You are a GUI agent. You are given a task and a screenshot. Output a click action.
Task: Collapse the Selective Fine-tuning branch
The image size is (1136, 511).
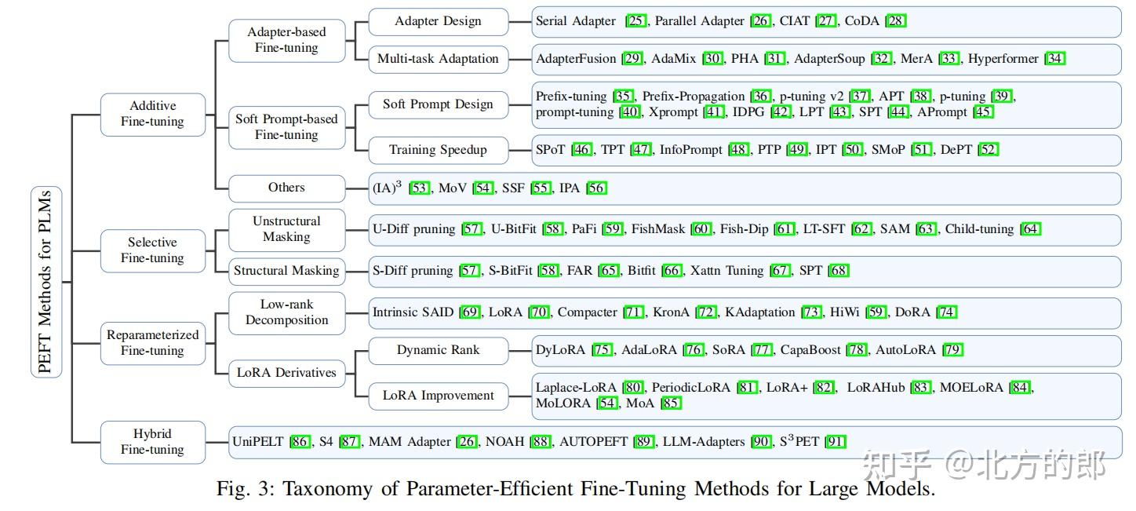point(153,250)
